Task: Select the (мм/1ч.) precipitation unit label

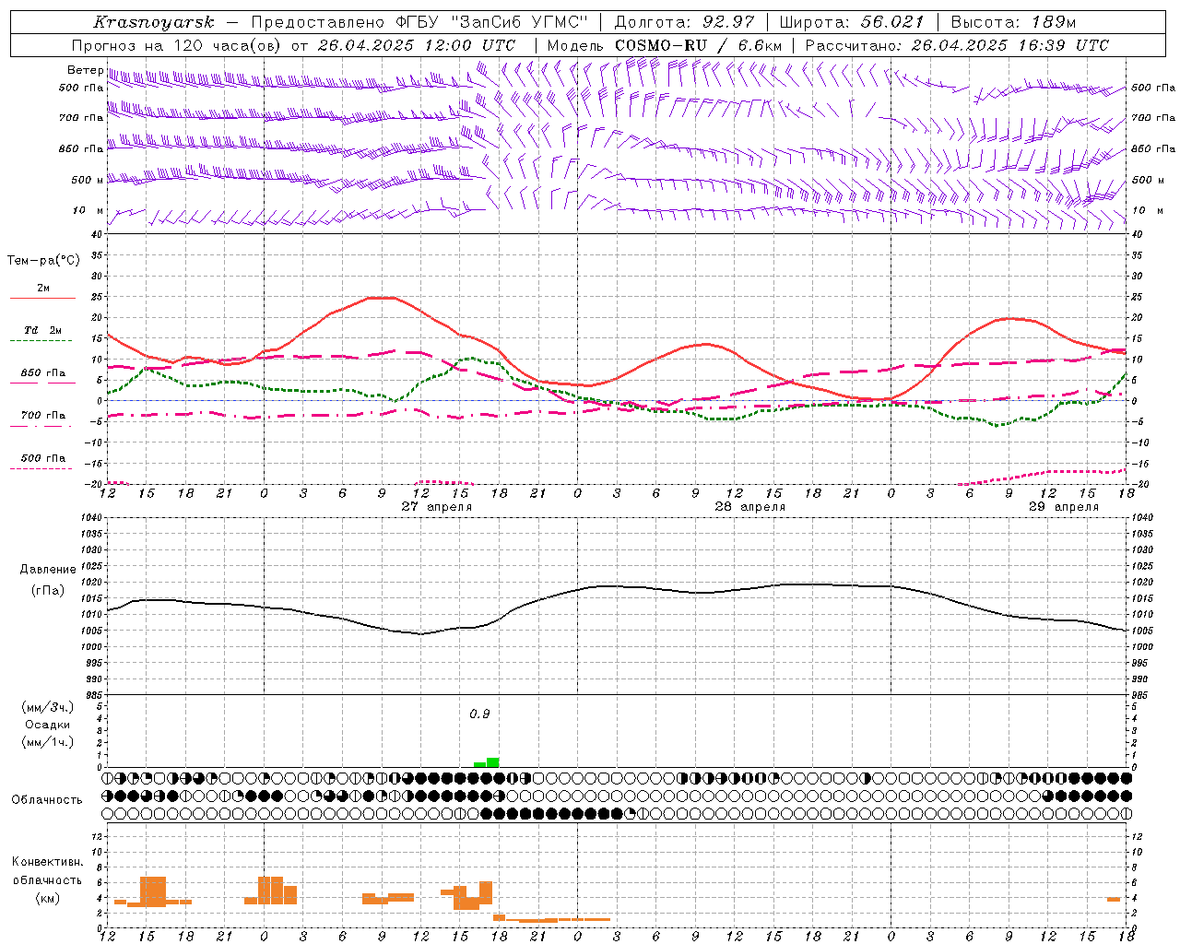Action: pyautogui.click(x=47, y=742)
